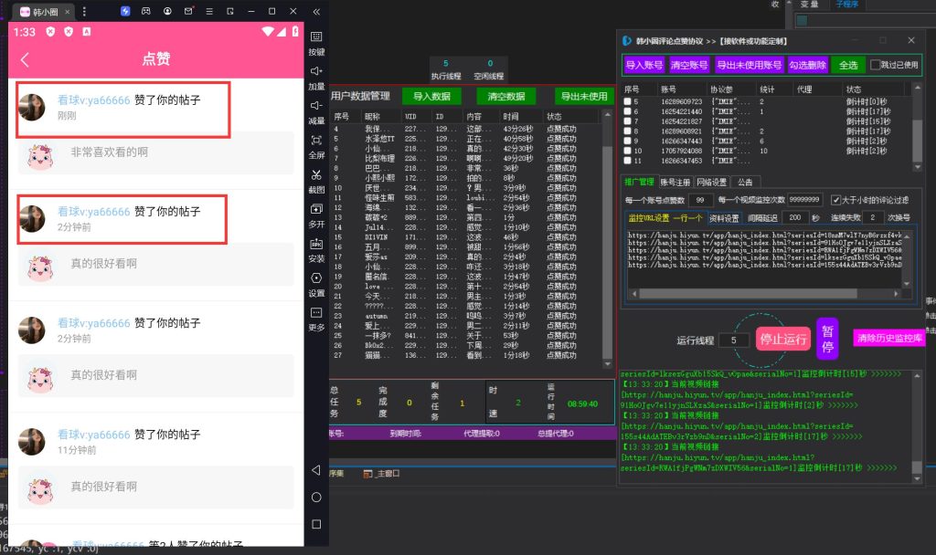
Task: Switch to the 公告 tab
Action: [745, 182]
